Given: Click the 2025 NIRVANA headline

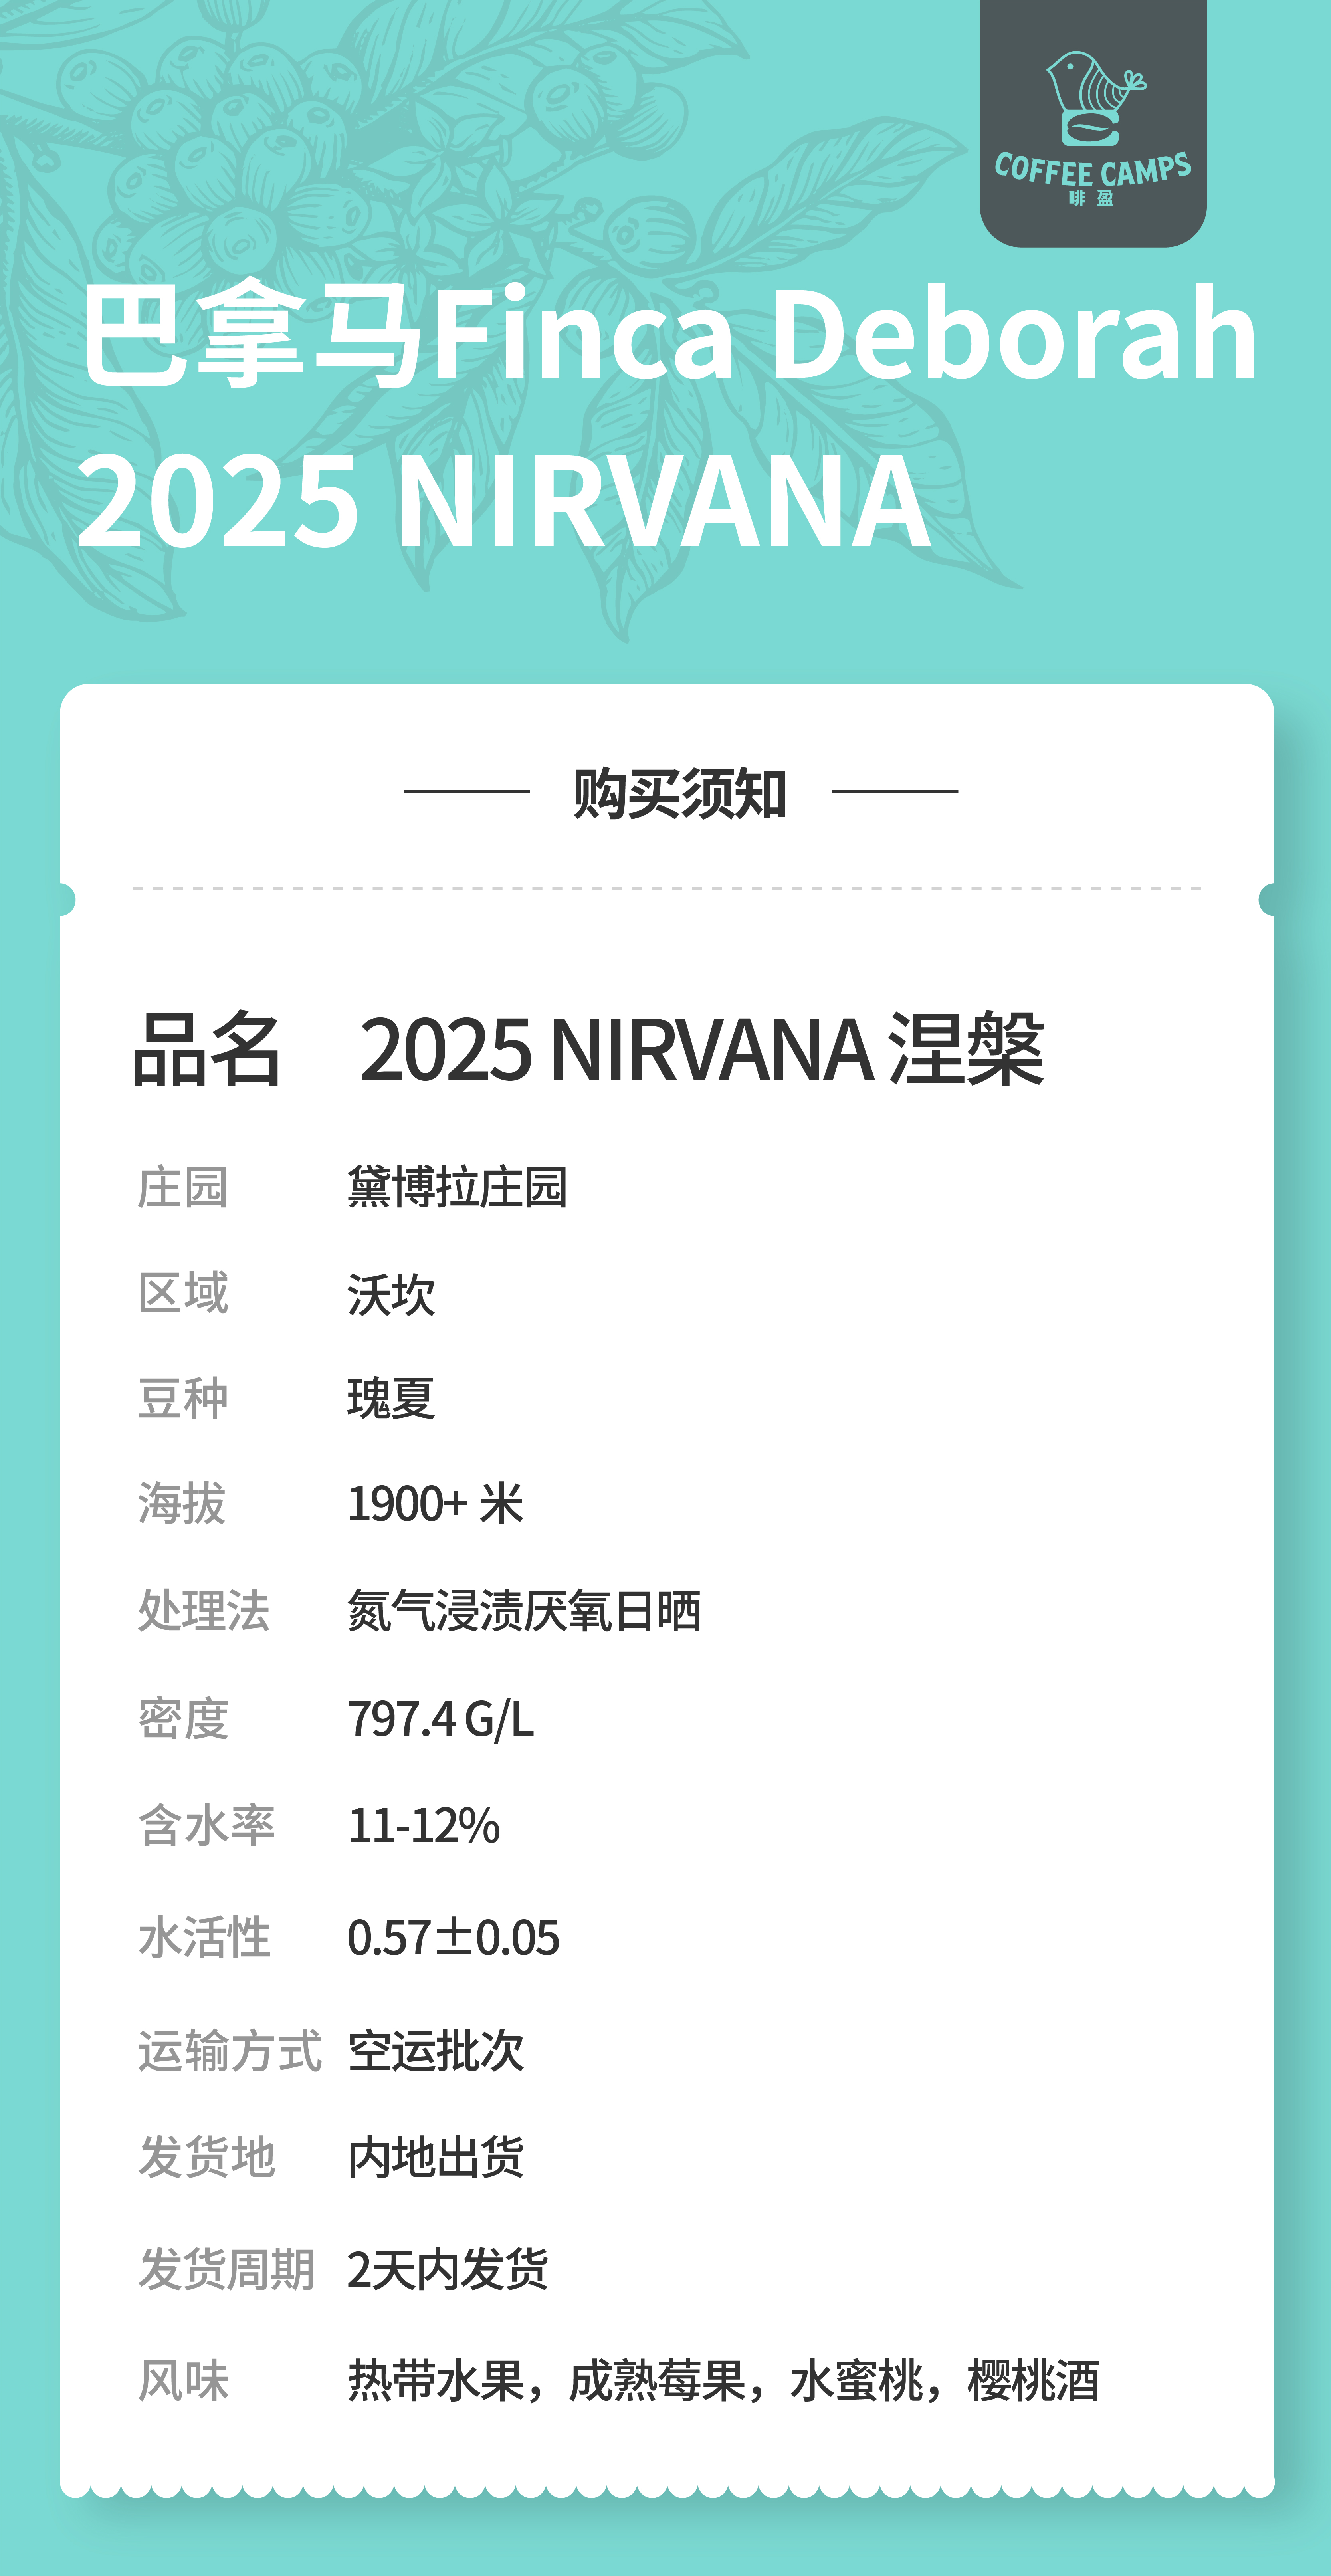Looking at the screenshot, I should pos(505,500).
